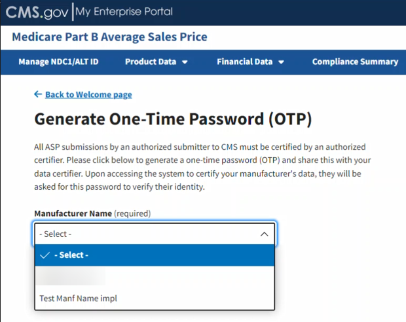The height and width of the screenshot is (322, 406).
Task: Click the Manufacturer Name (required) label
Action: coord(92,213)
